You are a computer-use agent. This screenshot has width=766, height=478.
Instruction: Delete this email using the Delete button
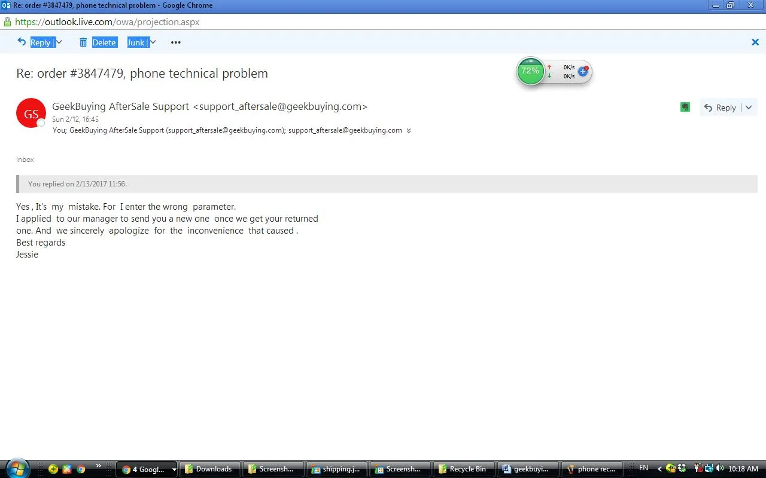tap(104, 42)
